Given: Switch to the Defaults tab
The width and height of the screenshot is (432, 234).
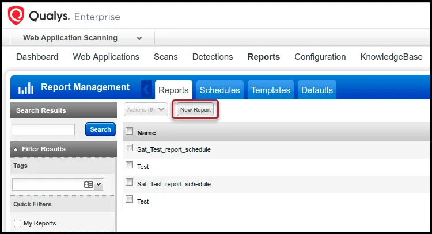Looking at the screenshot, I should [317, 90].
